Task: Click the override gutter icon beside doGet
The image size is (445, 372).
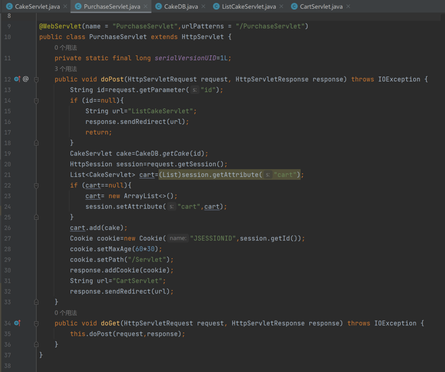Action: coord(17,323)
